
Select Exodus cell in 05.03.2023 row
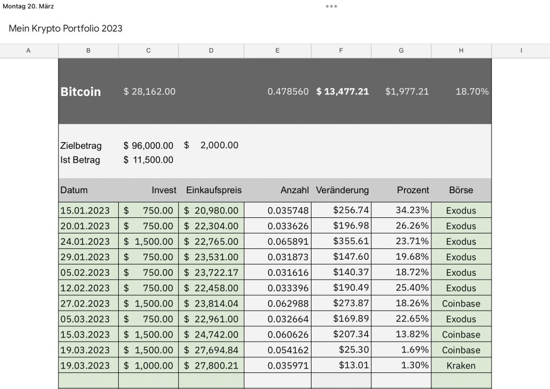pyautogui.click(x=461, y=319)
